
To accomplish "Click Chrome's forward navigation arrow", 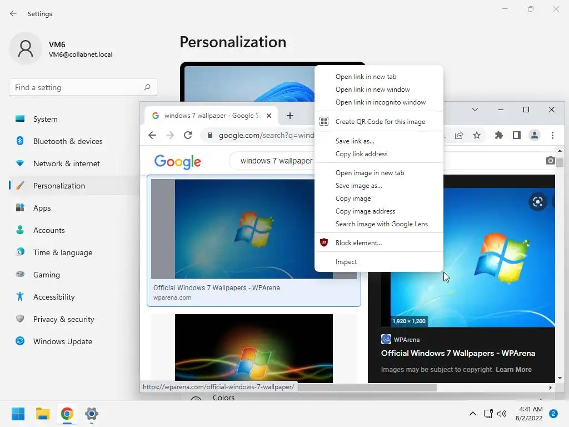I will pyautogui.click(x=170, y=136).
